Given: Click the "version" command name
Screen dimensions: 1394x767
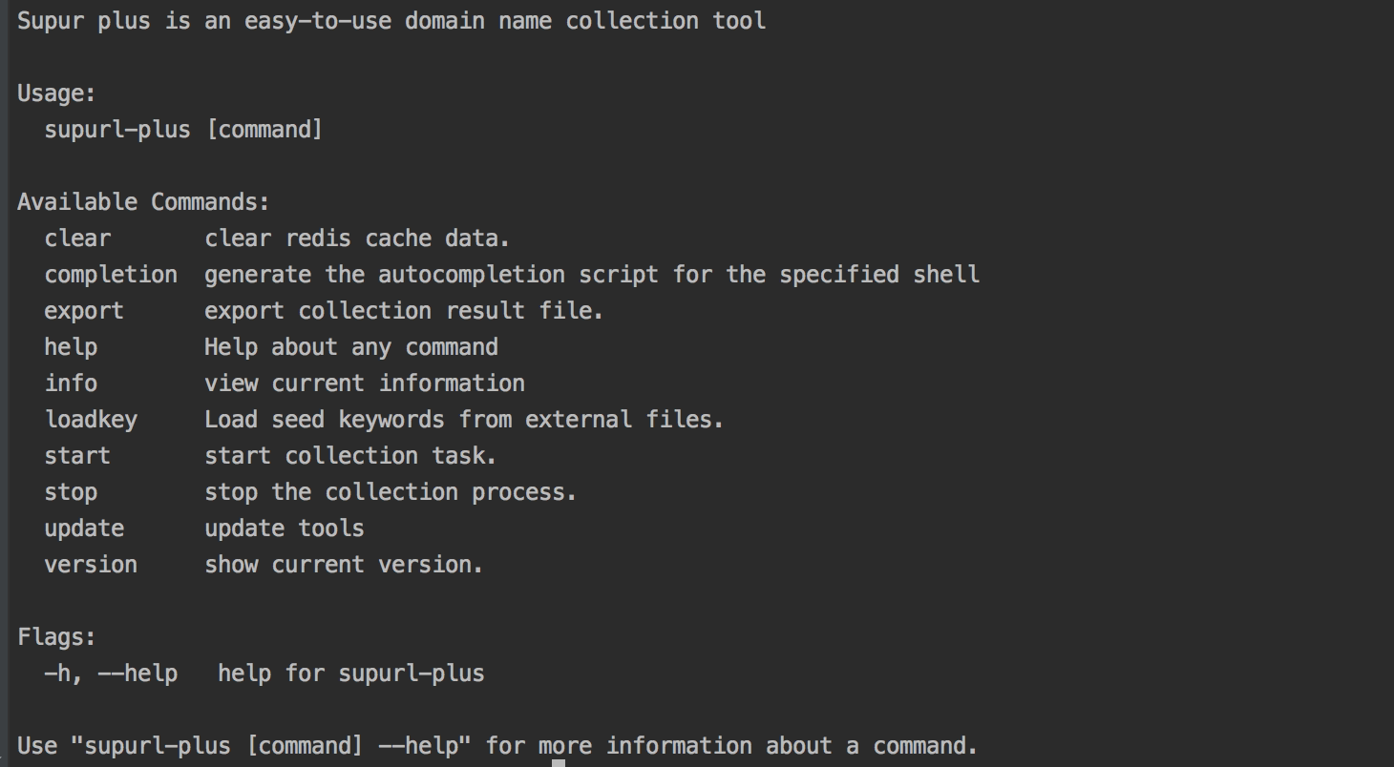Looking at the screenshot, I should [x=91, y=565].
